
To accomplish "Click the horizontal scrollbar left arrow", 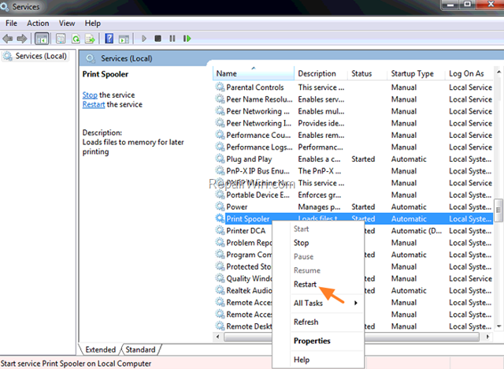I will point(218,337).
